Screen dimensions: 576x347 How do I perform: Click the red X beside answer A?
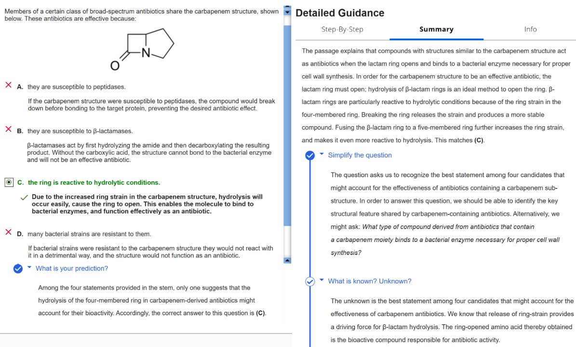9,85
